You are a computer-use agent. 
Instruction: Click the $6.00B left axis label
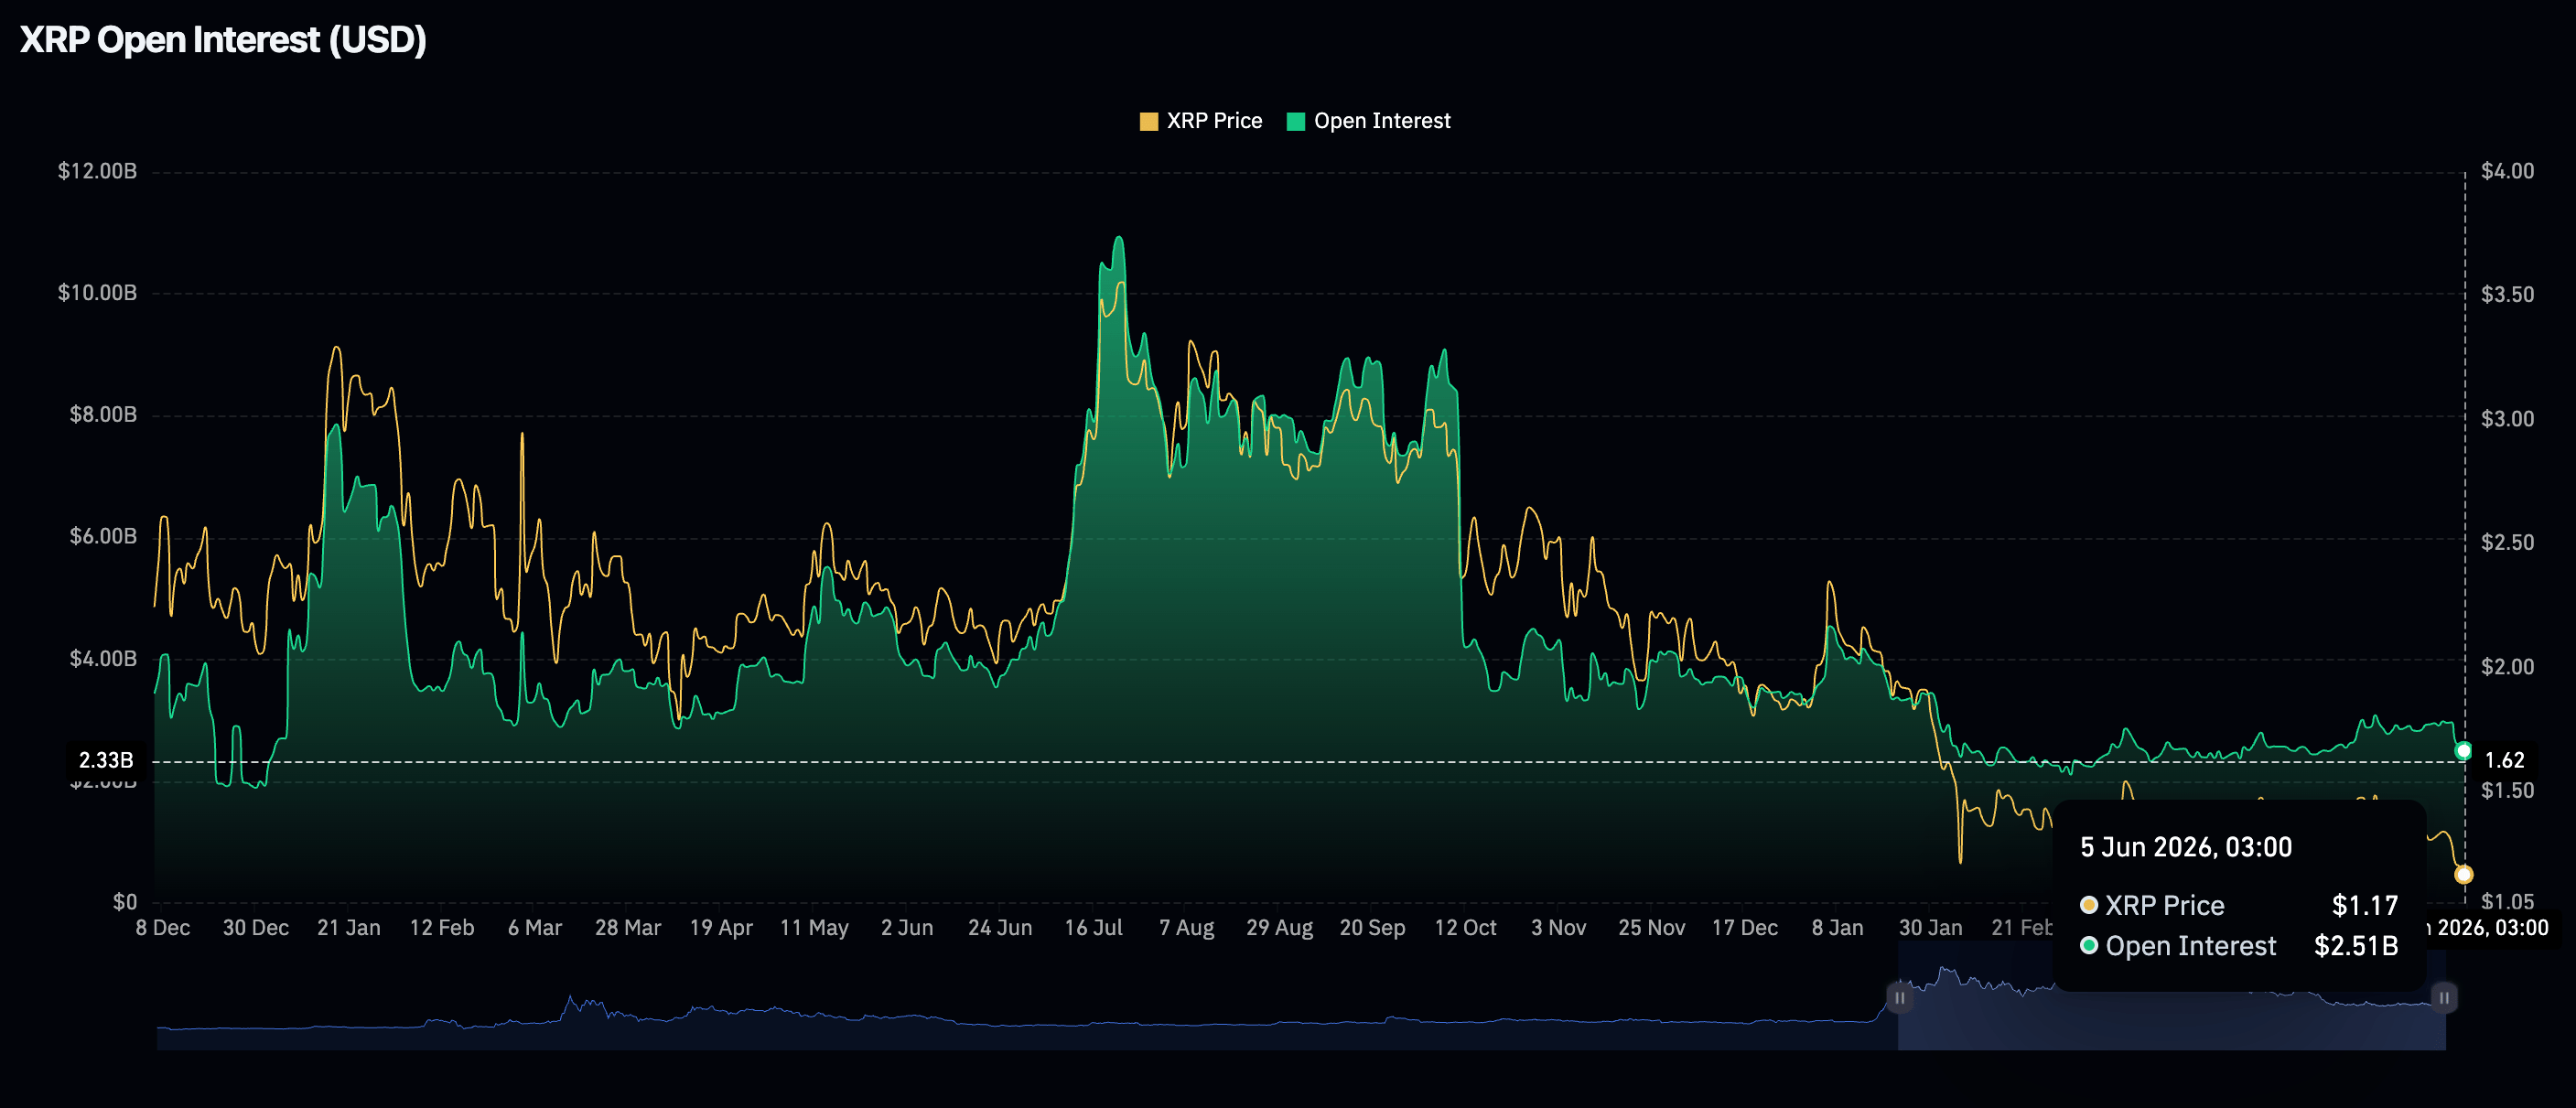(103, 537)
